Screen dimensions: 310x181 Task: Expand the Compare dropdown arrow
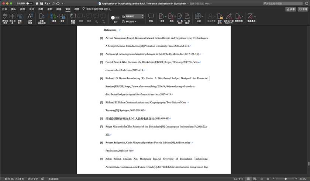[202, 16]
